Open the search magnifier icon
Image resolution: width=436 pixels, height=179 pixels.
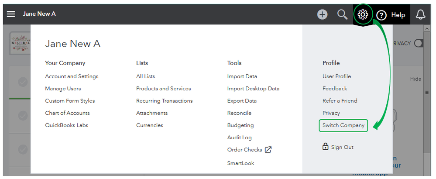click(x=343, y=14)
